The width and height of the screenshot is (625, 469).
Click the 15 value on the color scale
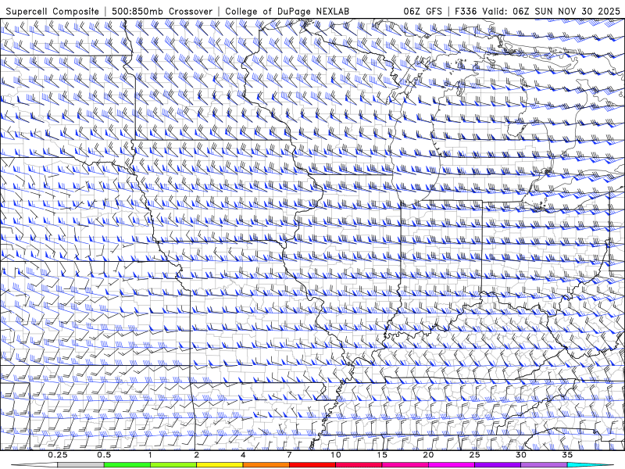(382, 455)
